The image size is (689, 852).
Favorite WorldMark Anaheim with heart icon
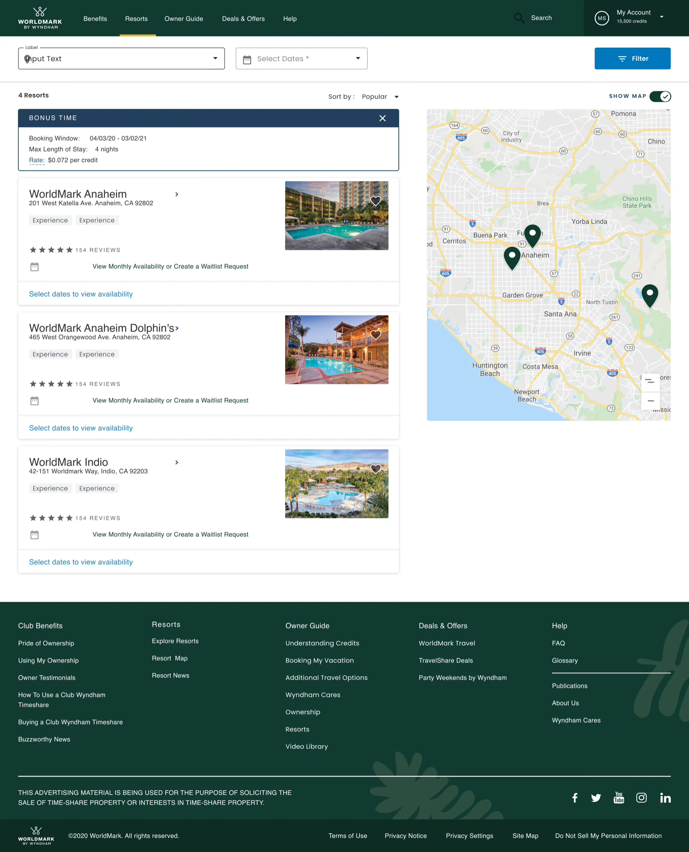[x=376, y=201]
